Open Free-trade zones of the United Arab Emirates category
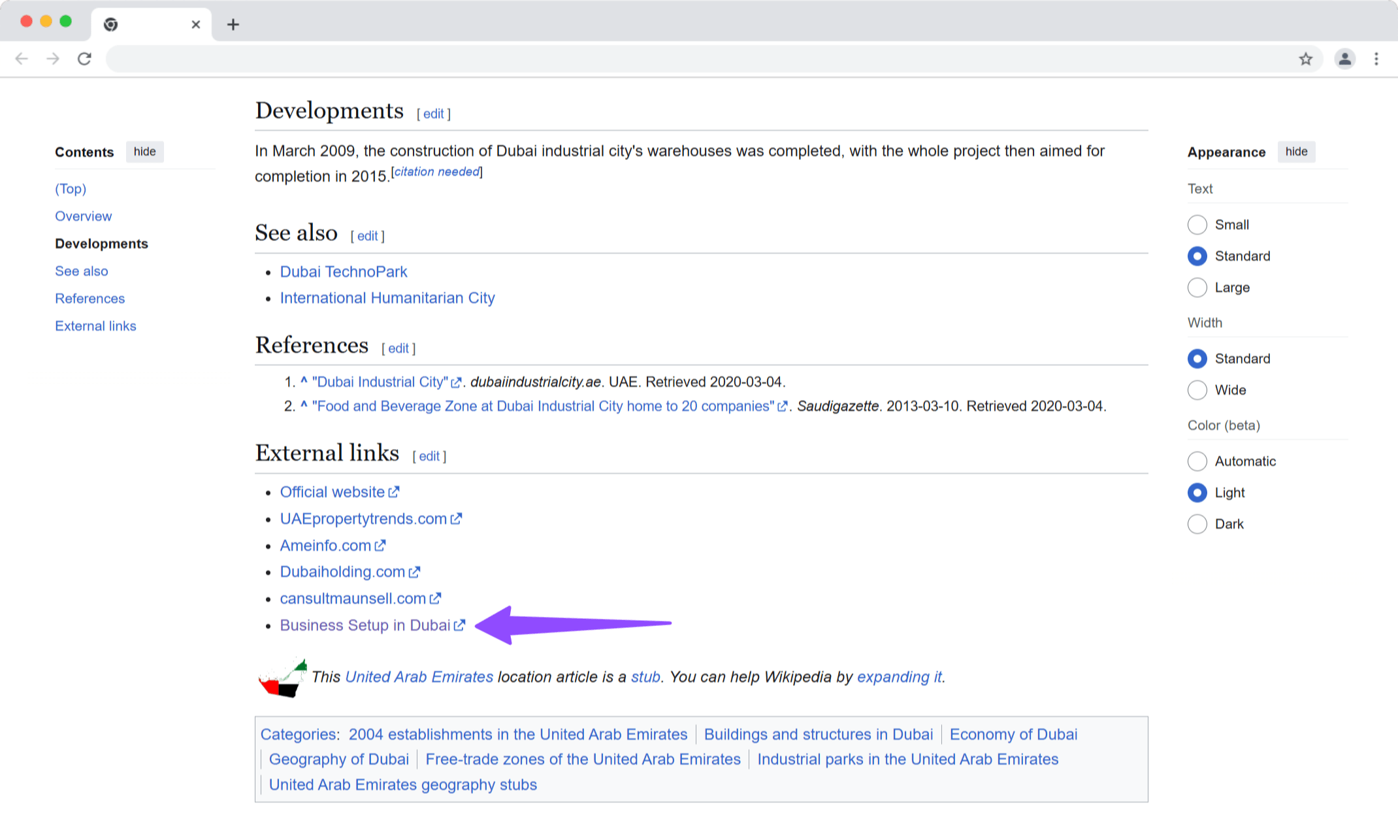This screenshot has width=1398, height=824. [x=583, y=759]
